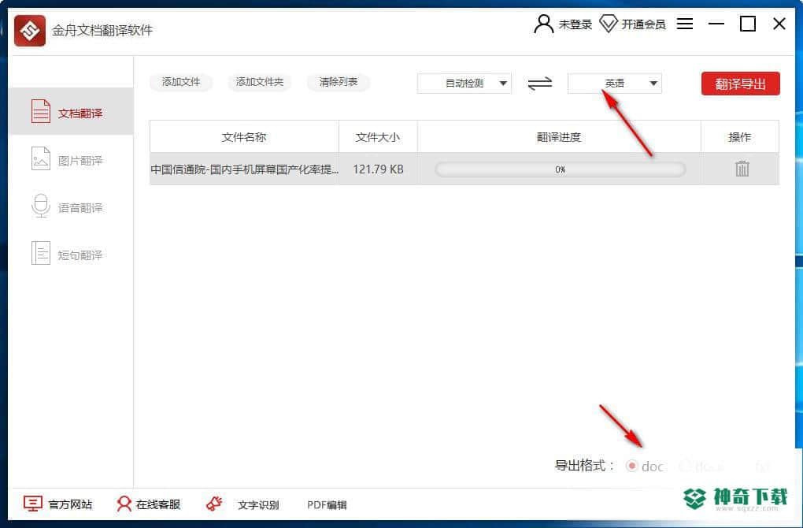The height and width of the screenshot is (528, 803).
Task: Click the picture icon beside 图片翻译
Action: coord(41,158)
